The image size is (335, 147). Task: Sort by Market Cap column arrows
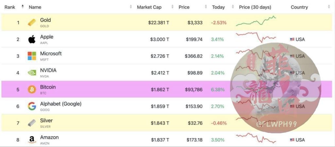172,7
